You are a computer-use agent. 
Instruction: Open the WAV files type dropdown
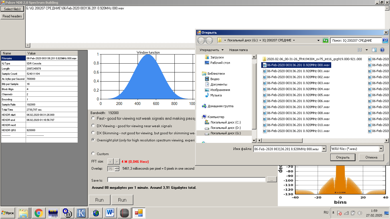pos(381,149)
